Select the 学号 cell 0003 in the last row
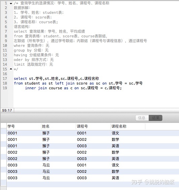179x190 pixels. tap(12, 178)
